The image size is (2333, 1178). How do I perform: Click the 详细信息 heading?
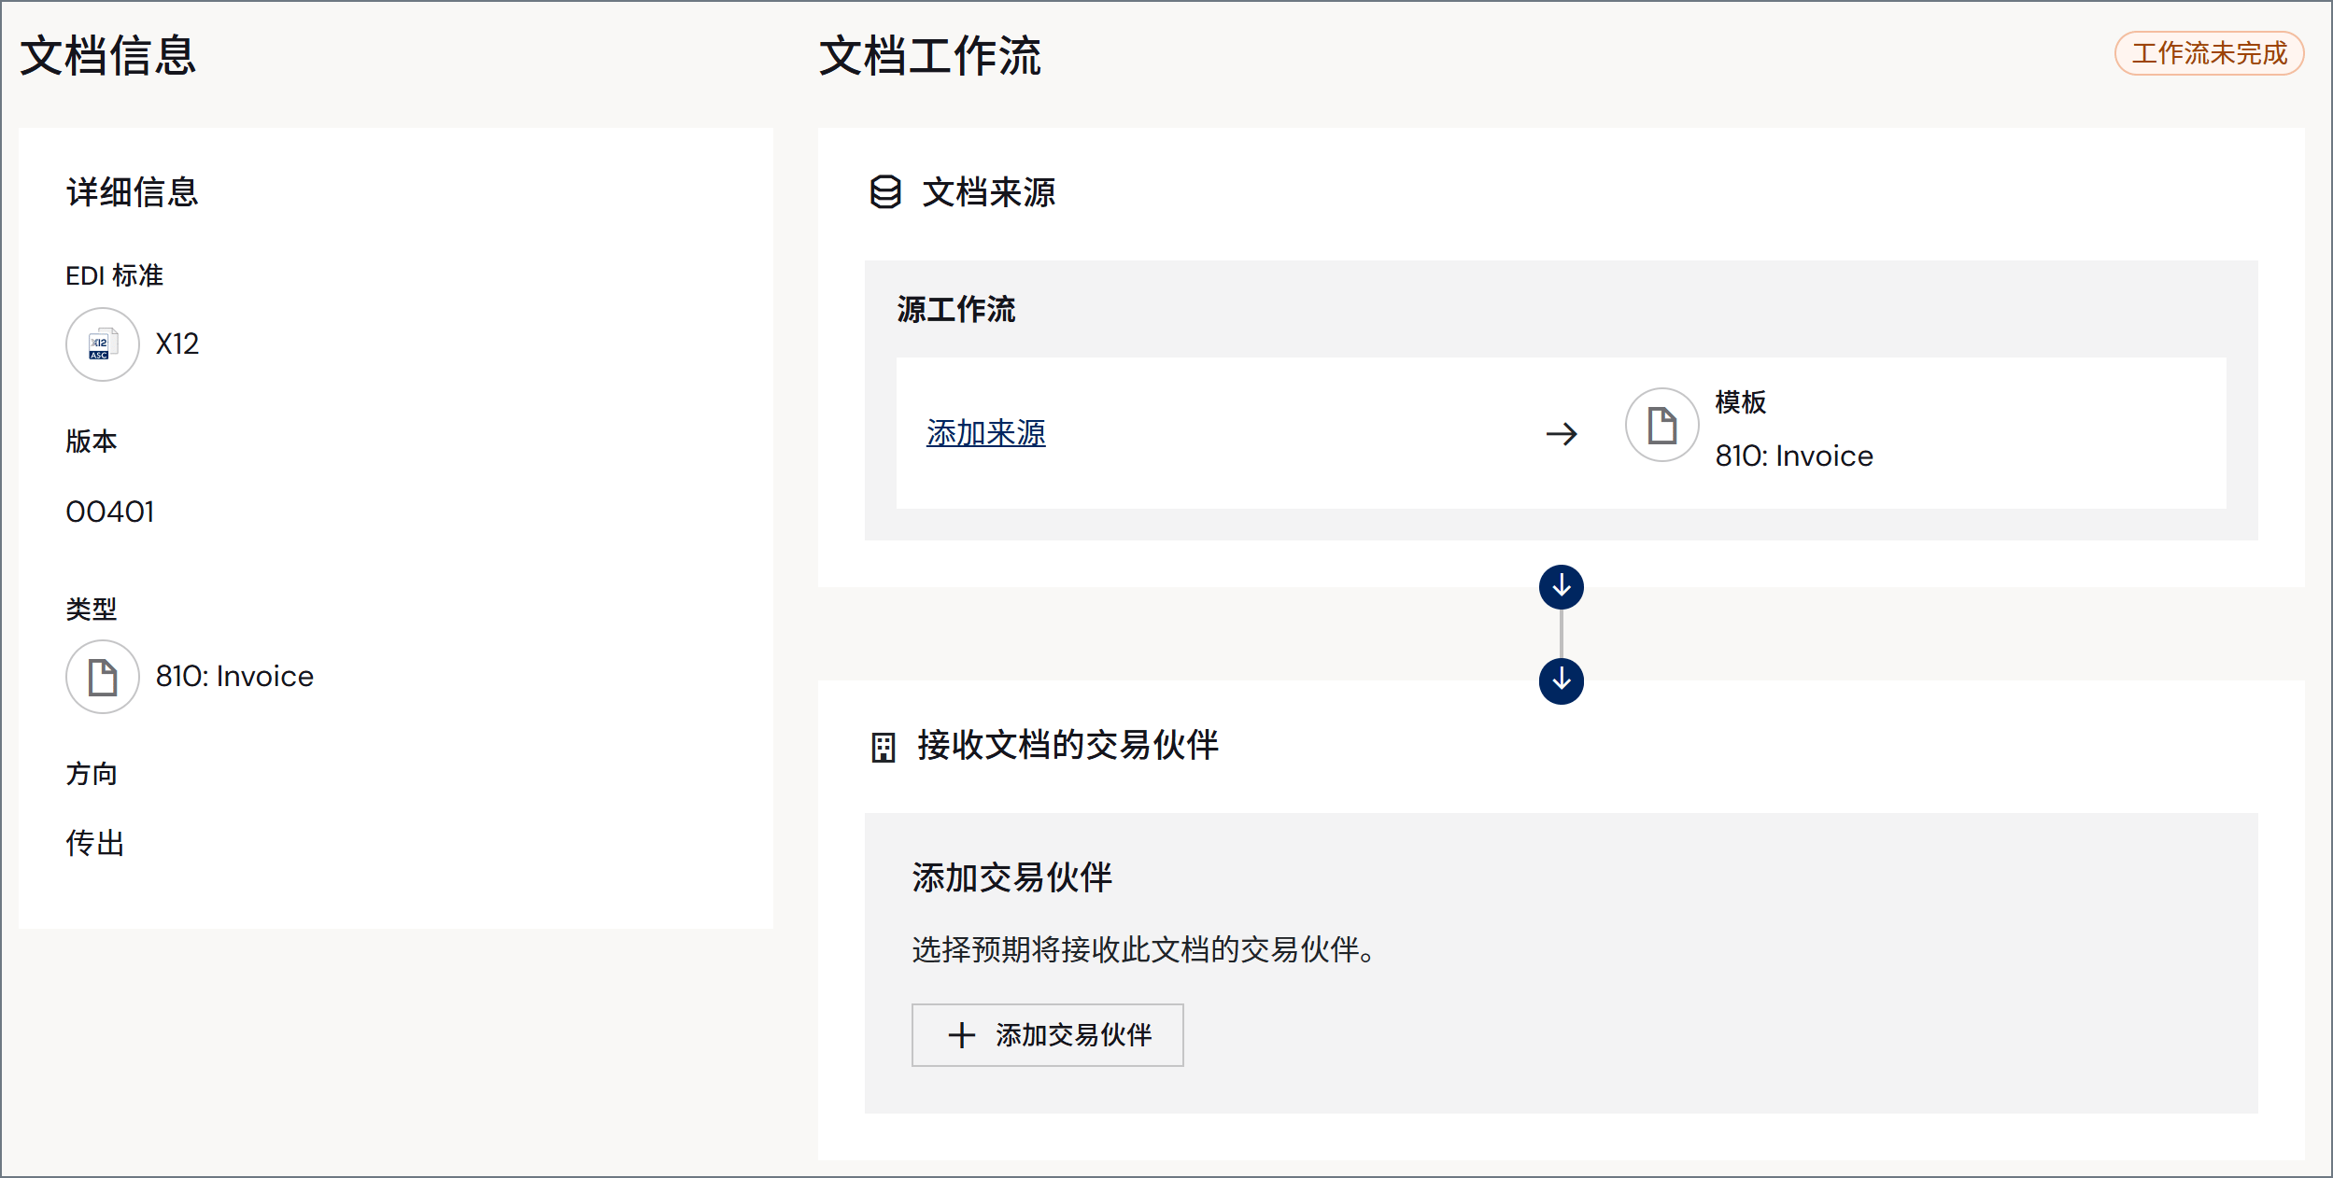133,192
